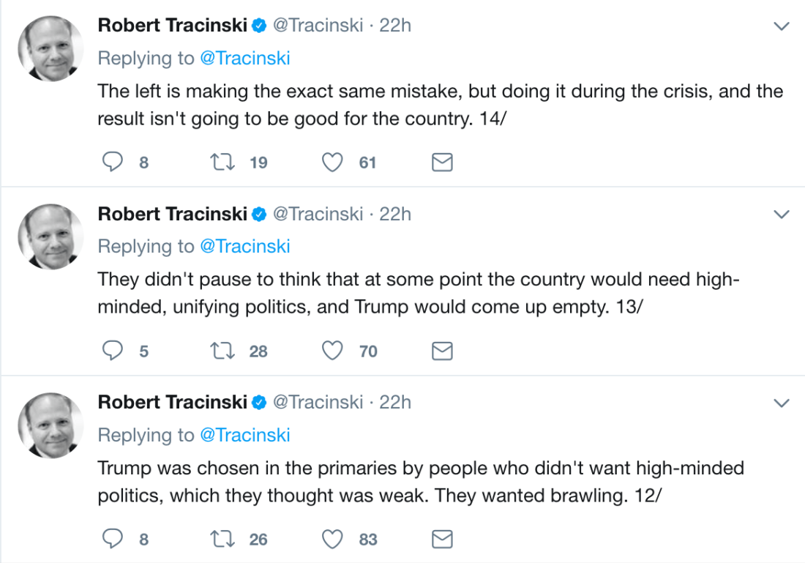Expand the menu caret on tweet 13/
This screenshot has width=805, height=563.
point(782,213)
